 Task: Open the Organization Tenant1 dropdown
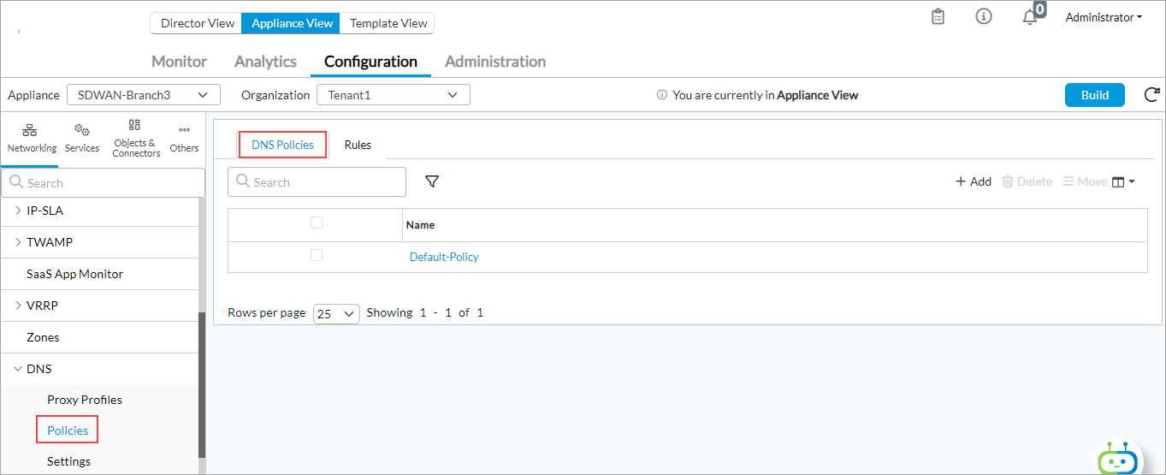[x=393, y=95]
